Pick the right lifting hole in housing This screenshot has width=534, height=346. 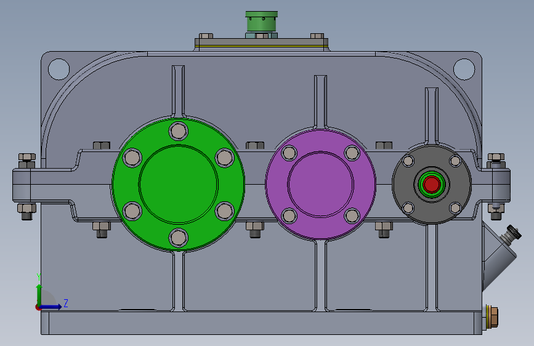pyautogui.click(x=464, y=69)
